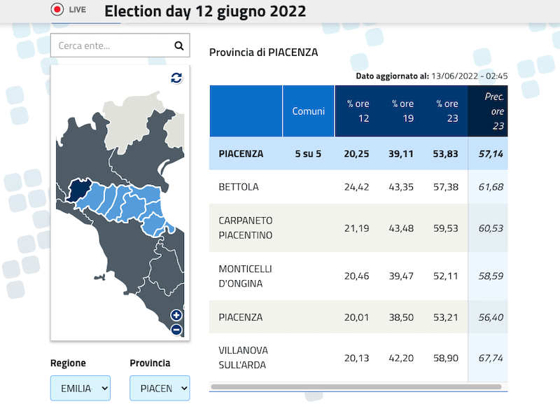Open VILLANOVA SULL'ARDA row
This screenshot has width=560, height=411.
point(244,357)
